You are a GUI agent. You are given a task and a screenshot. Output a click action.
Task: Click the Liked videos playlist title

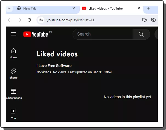(57, 54)
